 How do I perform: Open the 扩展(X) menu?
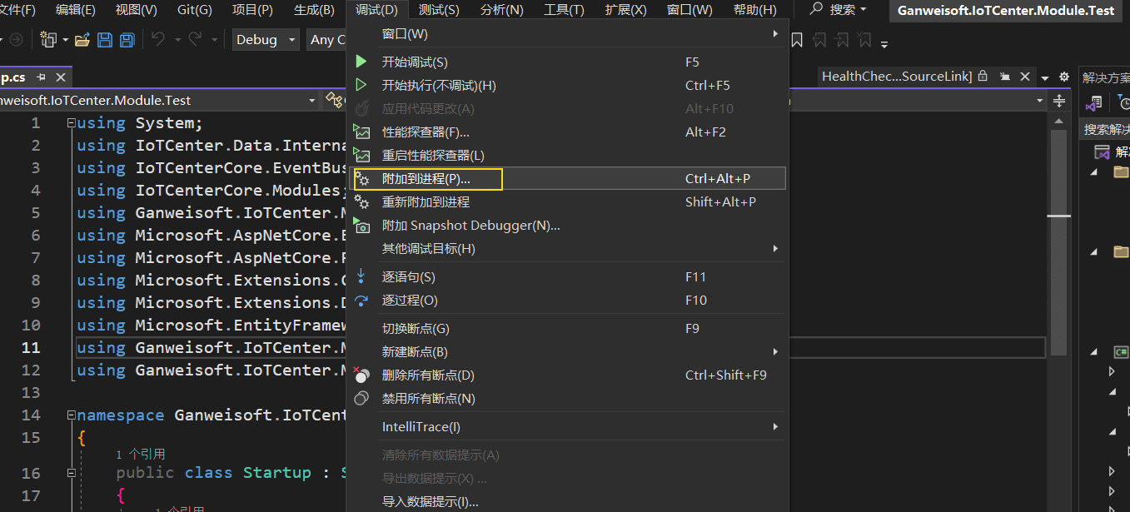pos(625,10)
